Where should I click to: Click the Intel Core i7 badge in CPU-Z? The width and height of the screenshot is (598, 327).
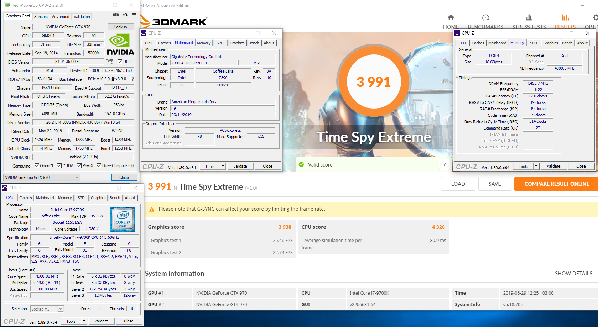[x=123, y=219]
